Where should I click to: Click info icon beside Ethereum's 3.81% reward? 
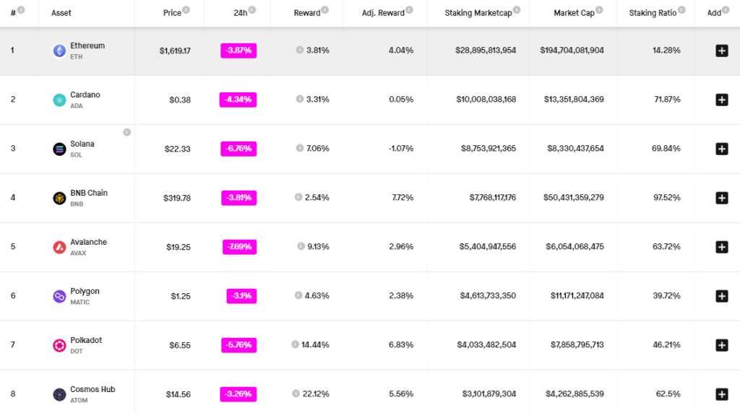pos(300,51)
